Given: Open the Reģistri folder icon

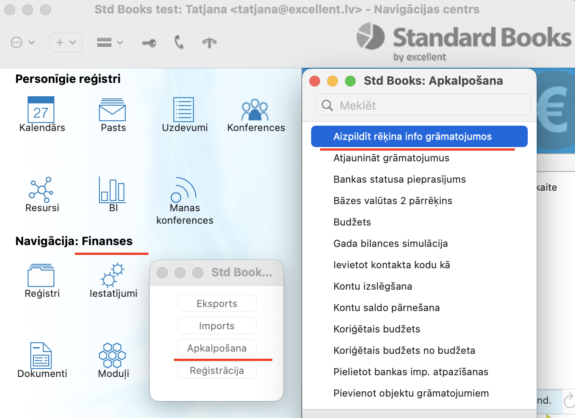Looking at the screenshot, I should [x=41, y=275].
